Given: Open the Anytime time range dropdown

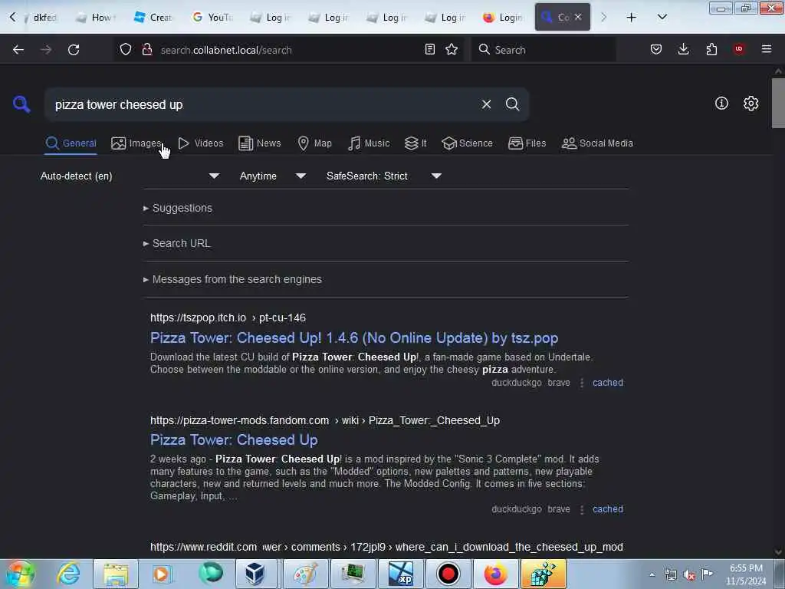Looking at the screenshot, I should [x=273, y=176].
